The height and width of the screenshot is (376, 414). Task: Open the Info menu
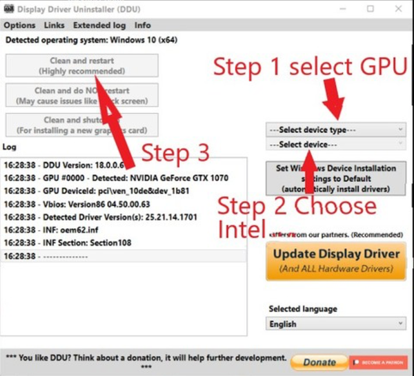[x=143, y=25]
